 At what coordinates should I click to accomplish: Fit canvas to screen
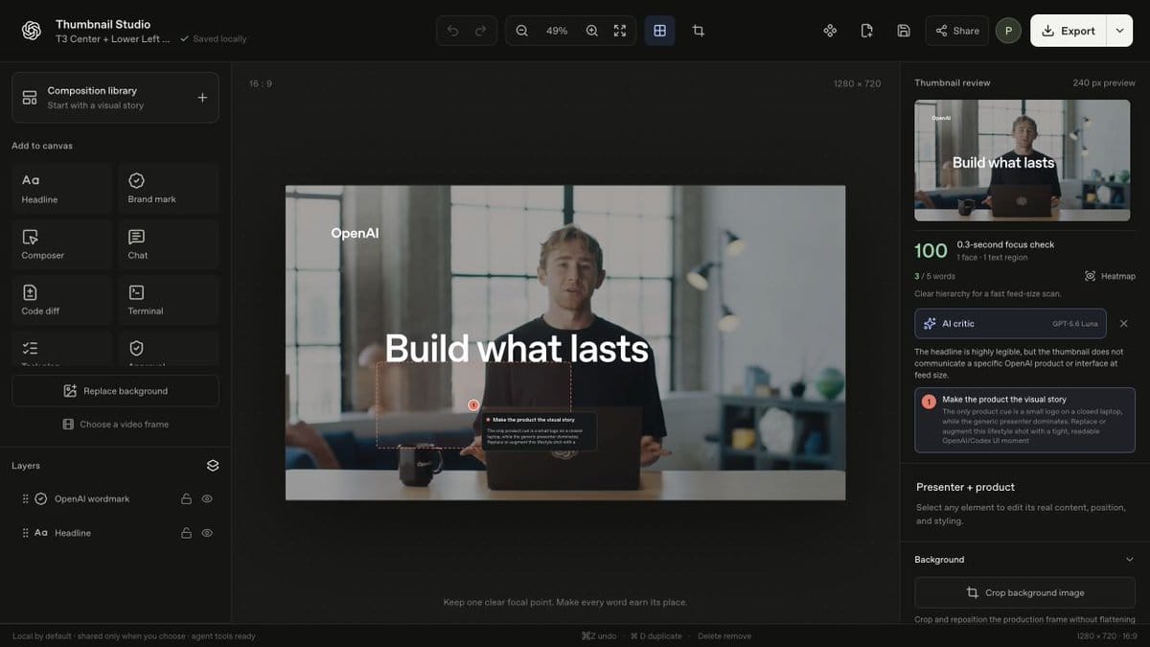click(x=620, y=31)
